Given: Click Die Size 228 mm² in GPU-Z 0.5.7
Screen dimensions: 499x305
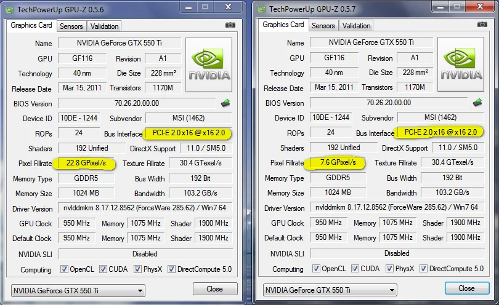Looking at the screenshot, I should coord(415,73).
